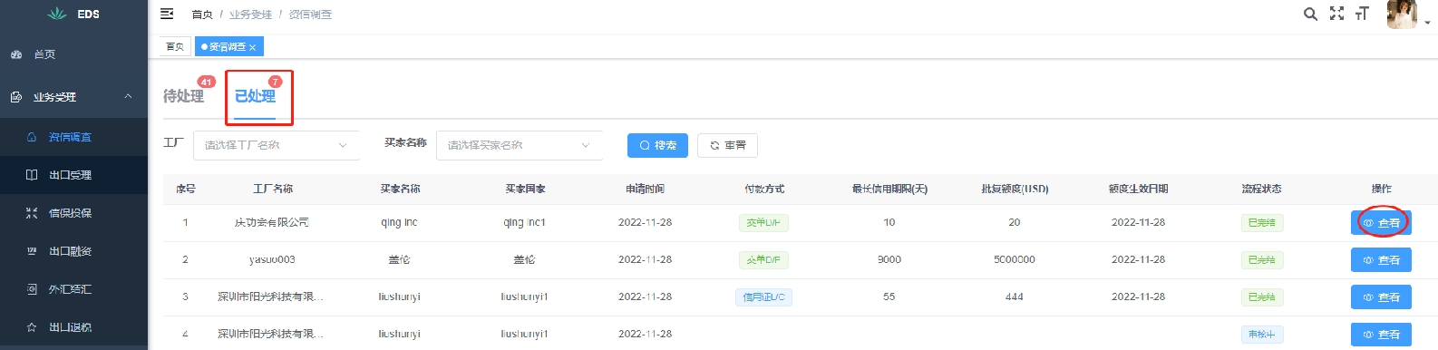Viewport: 1438px width, 350px height.
Task: Open 出口受理 in the sidebar
Action: coord(73,175)
